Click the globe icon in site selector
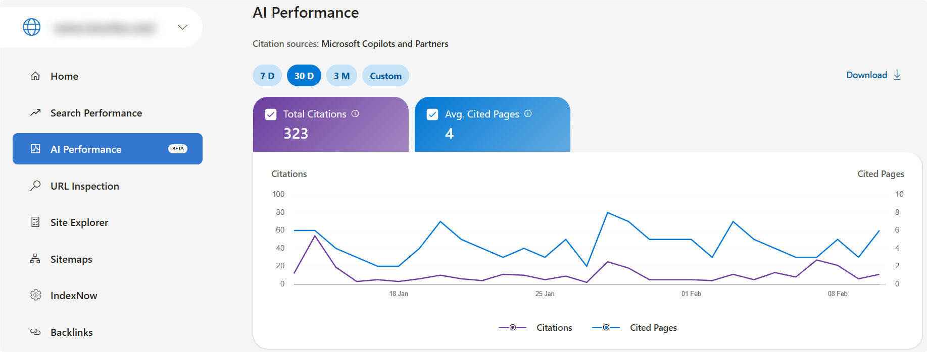The height and width of the screenshot is (352, 927). [32, 27]
